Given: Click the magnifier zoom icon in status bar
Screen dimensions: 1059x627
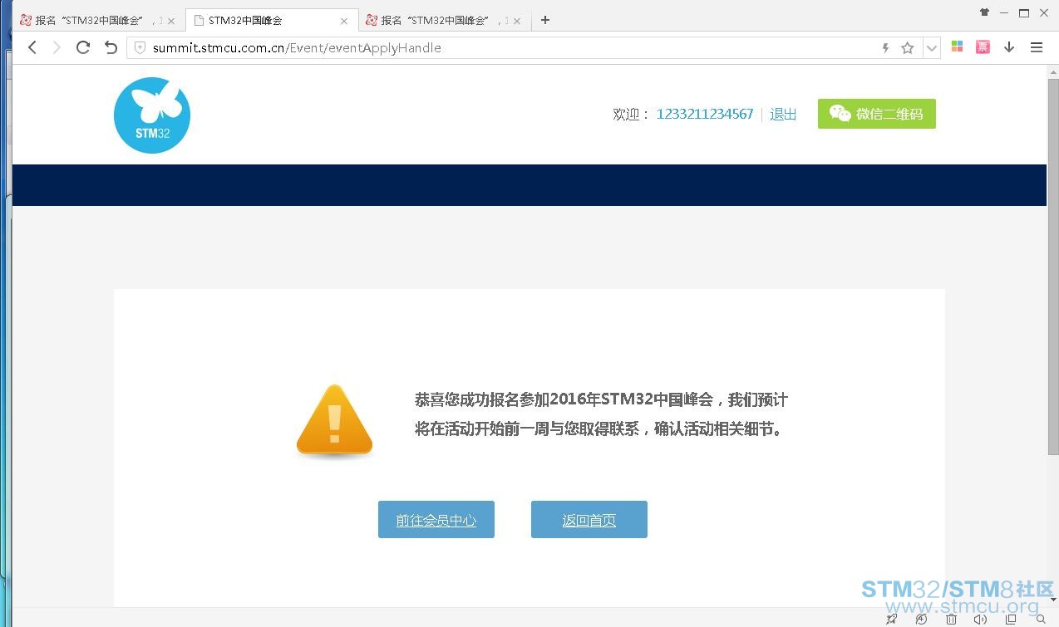Looking at the screenshot, I should (x=1041, y=619).
